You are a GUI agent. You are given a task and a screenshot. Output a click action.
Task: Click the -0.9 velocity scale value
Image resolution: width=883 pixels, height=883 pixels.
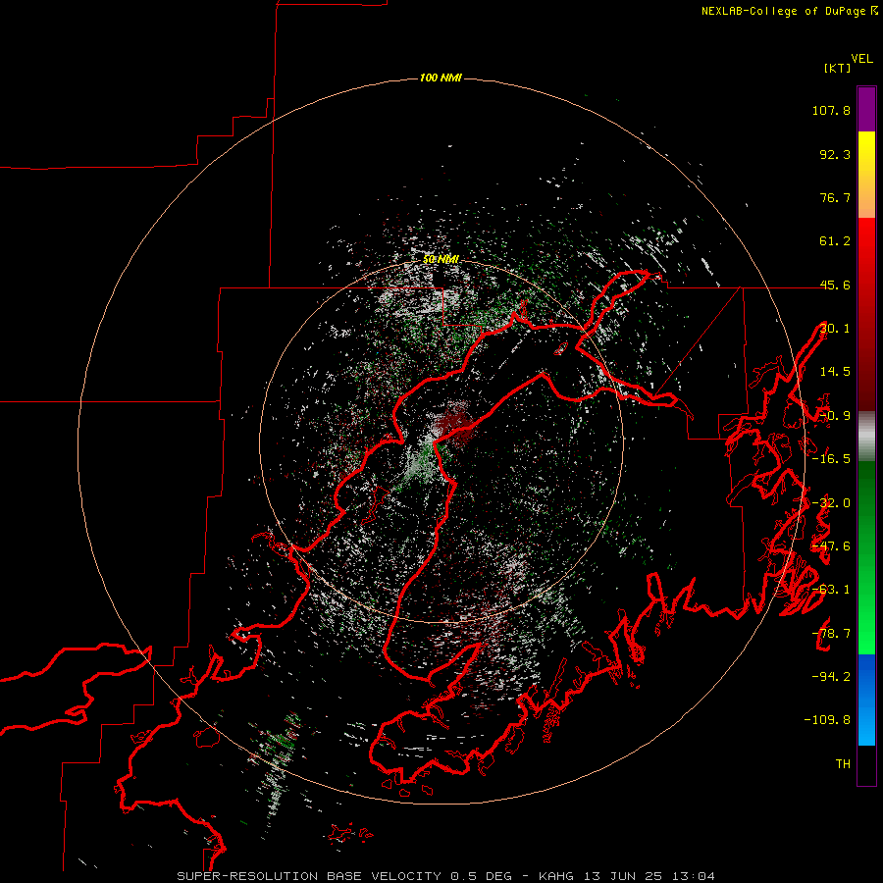[x=835, y=415]
